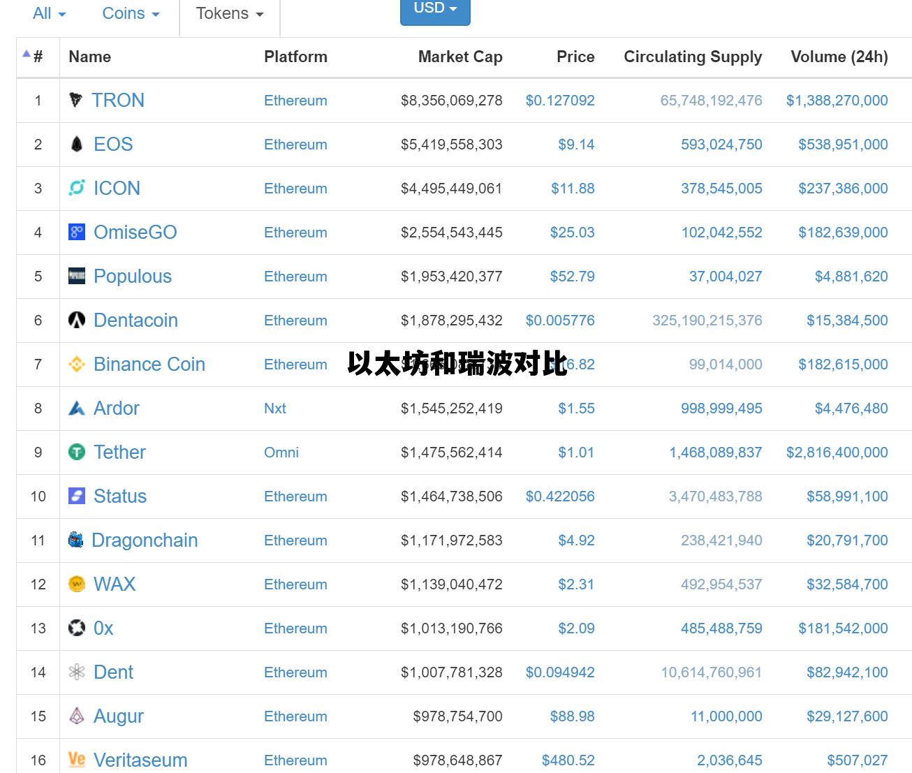Screen dimensions: 912x773
Task: Open the EOS token page link
Action: [113, 144]
